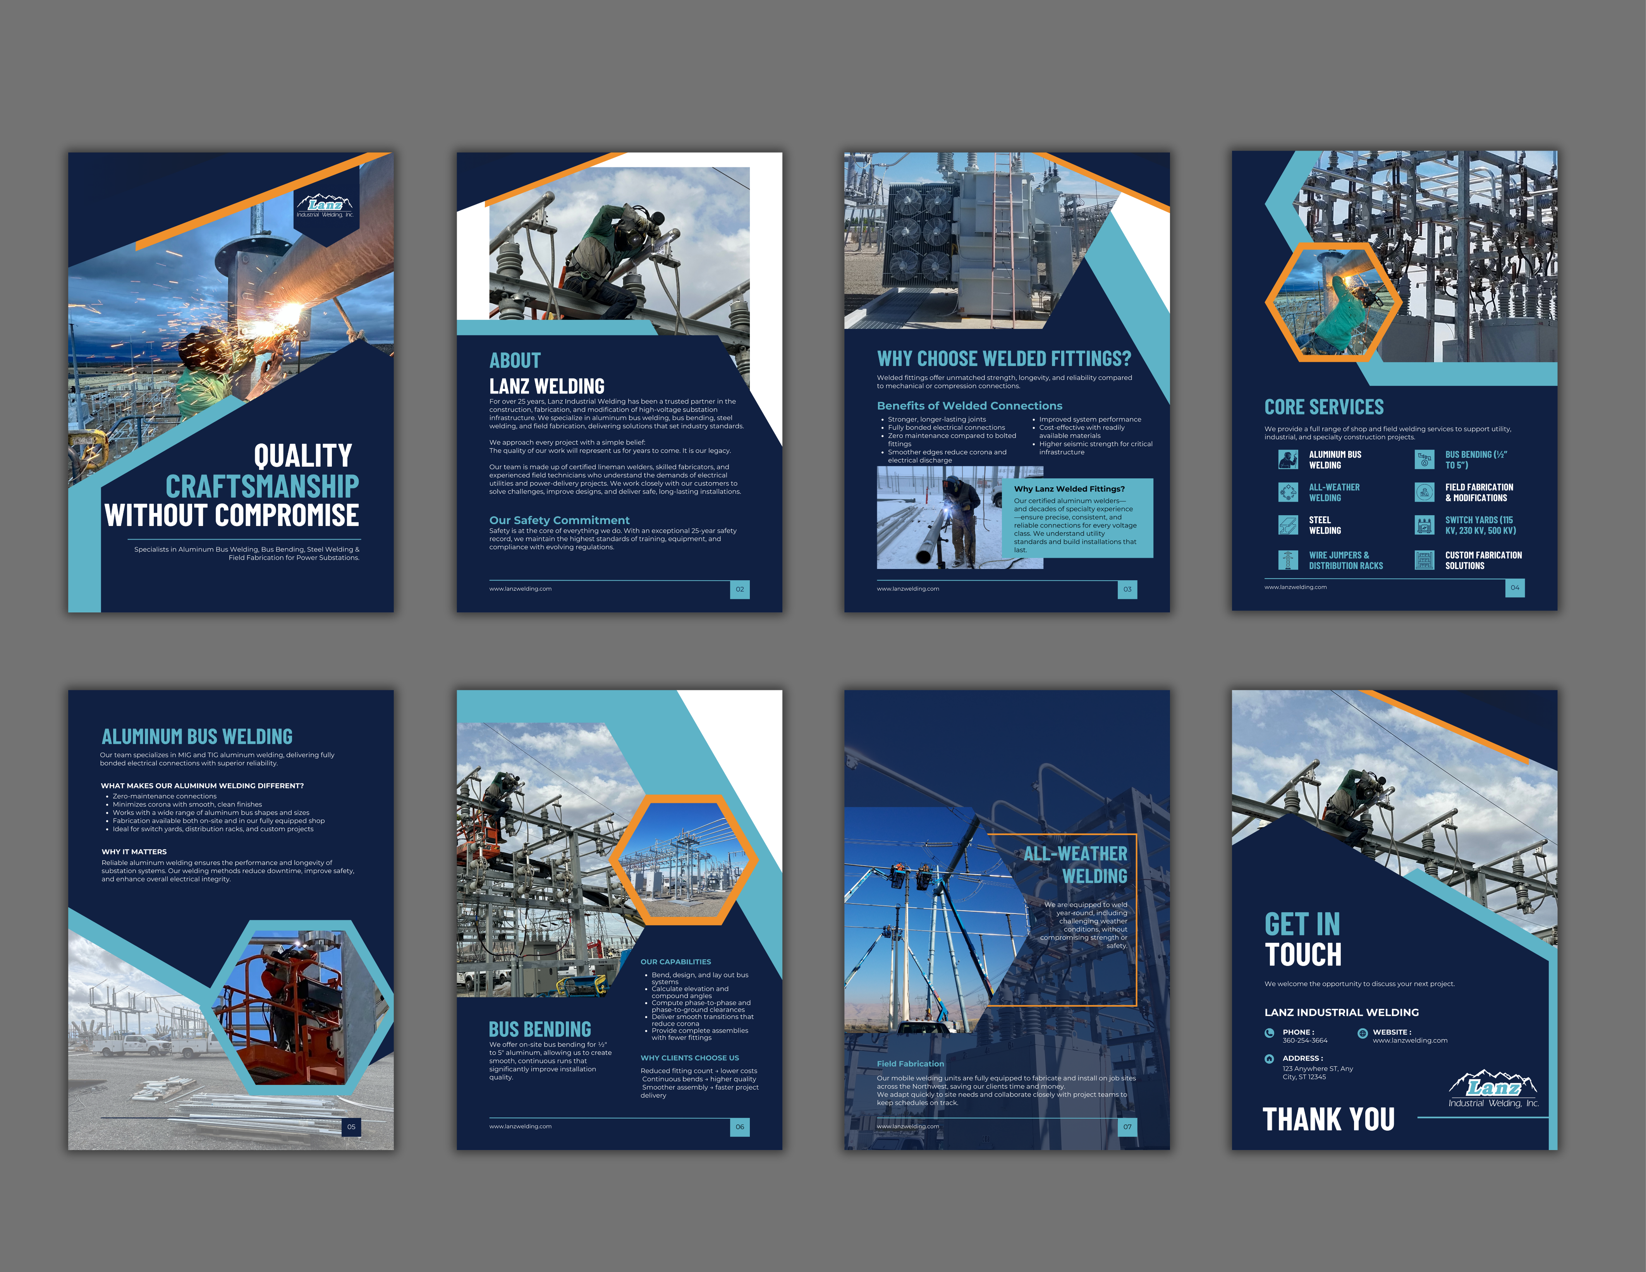Click the page number 04 badge
This screenshot has height=1272, width=1646.
tap(1515, 588)
